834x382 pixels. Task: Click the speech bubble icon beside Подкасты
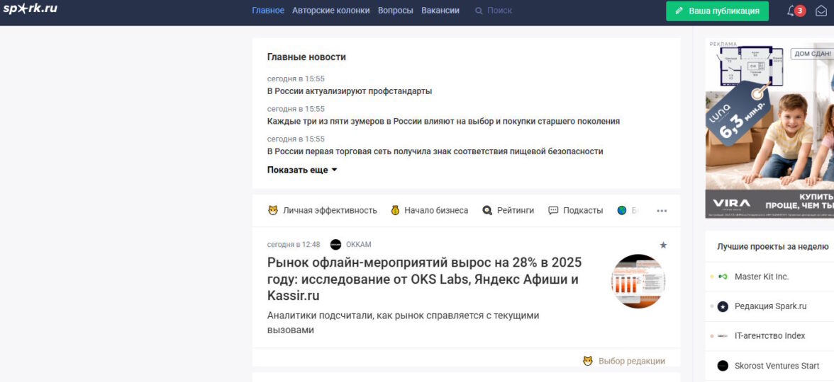[x=553, y=211]
